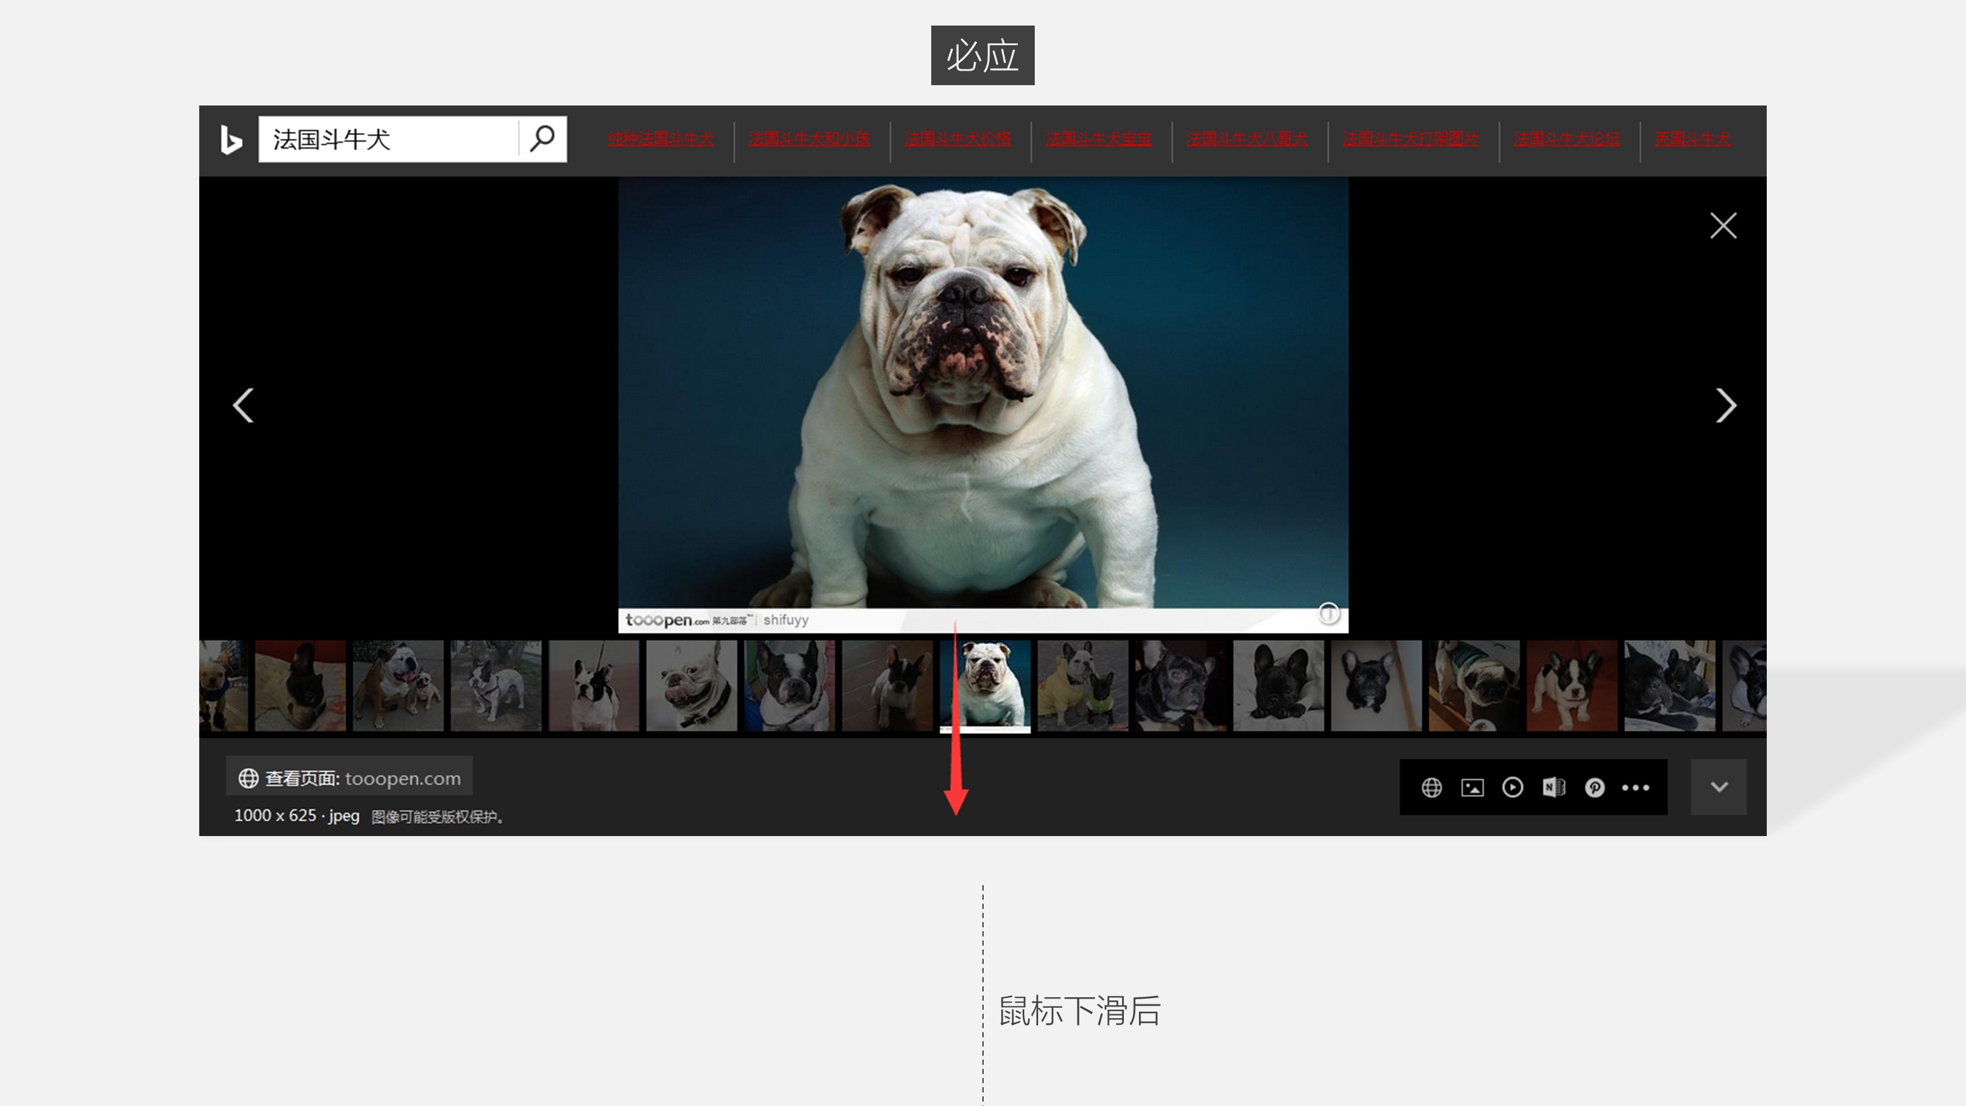Viewport: 1966px width, 1106px height.
Task: Click the globe view-page icon in toolbar
Action: pos(1432,788)
